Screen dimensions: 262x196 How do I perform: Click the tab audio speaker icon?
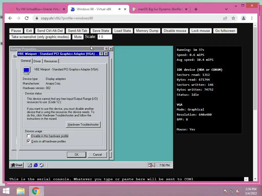tap(119, 9)
